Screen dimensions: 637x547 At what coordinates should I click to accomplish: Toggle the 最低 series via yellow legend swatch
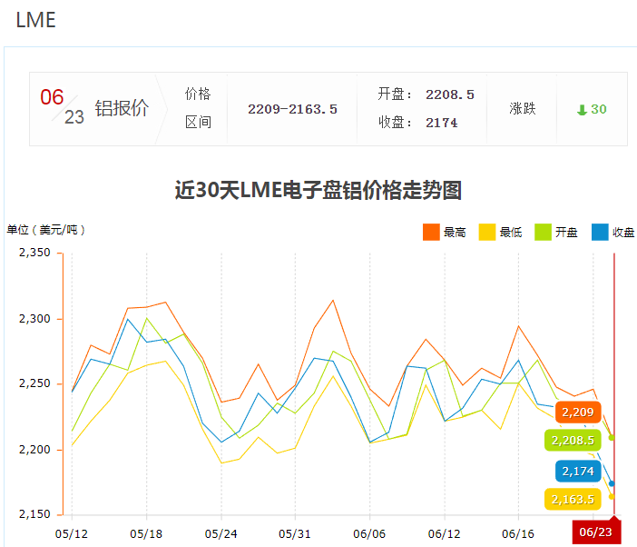[487, 233]
